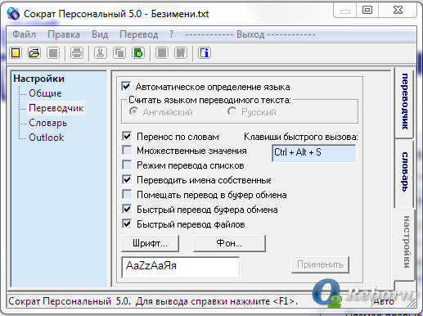This screenshot has height=316, width=423.
Task: Click the toolbar icon left of the info icon
Action: tap(181, 53)
